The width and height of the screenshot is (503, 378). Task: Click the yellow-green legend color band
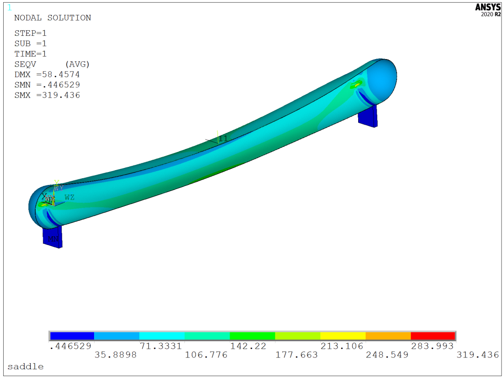[x=298, y=336]
